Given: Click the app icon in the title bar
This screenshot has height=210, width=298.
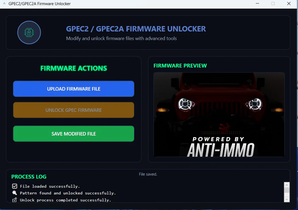Looking at the screenshot, I should coord(4,4).
